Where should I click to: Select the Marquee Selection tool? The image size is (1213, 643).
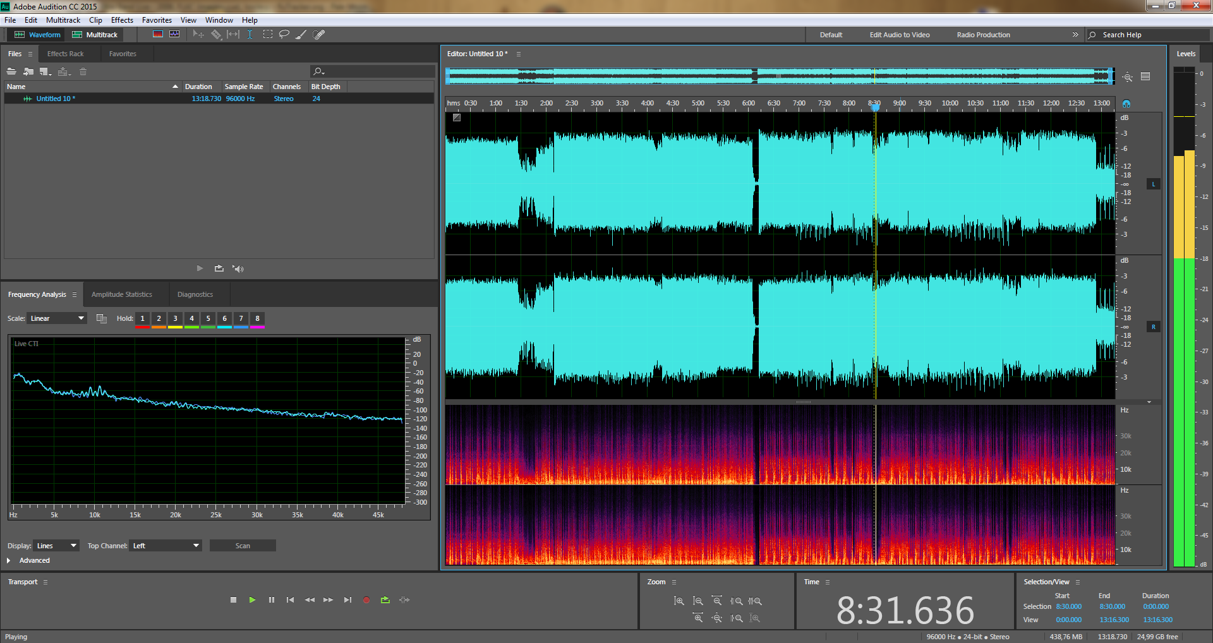pyautogui.click(x=268, y=35)
